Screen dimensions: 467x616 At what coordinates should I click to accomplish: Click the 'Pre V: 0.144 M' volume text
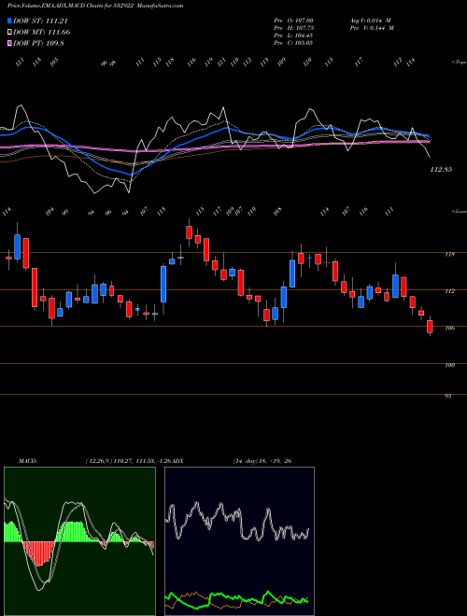tap(372, 28)
